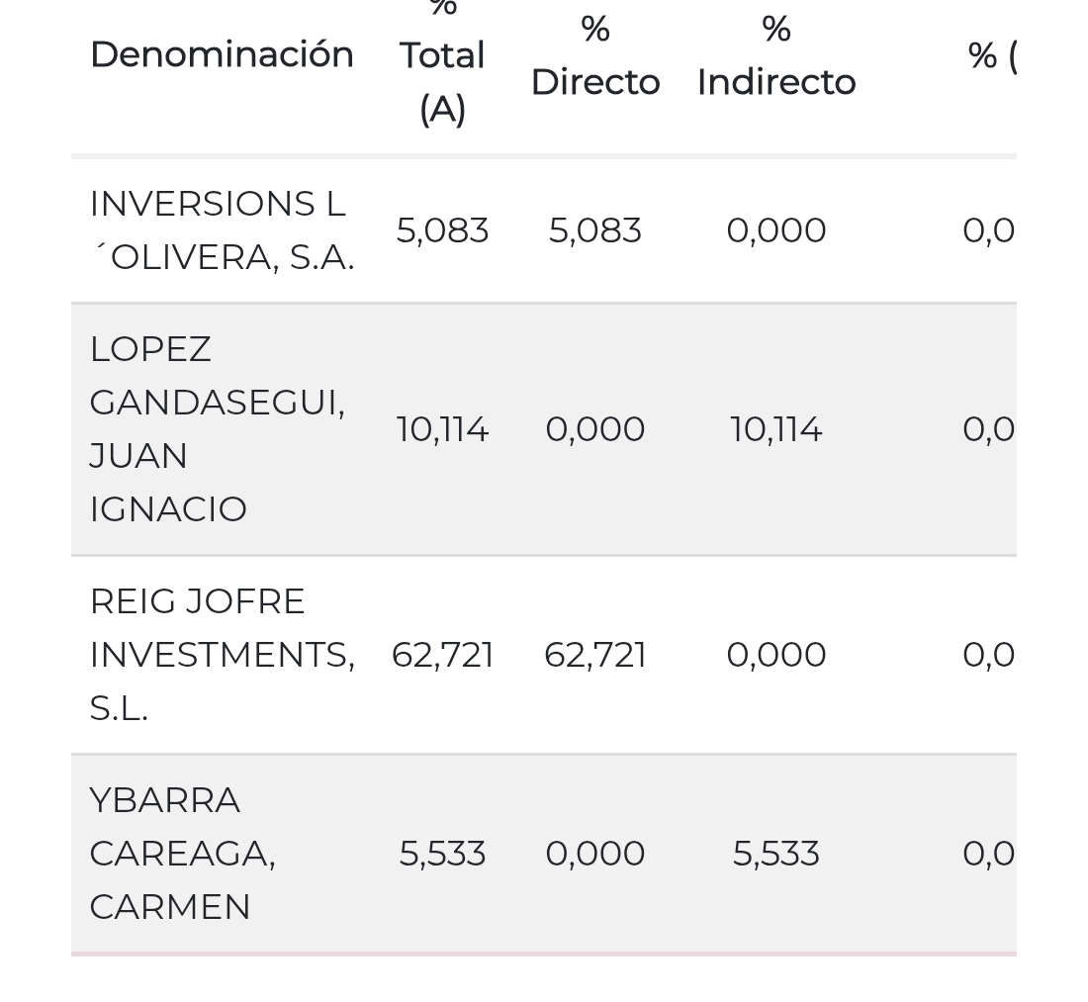Click % Total value for Inversions L´Olivera

coord(442,230)
